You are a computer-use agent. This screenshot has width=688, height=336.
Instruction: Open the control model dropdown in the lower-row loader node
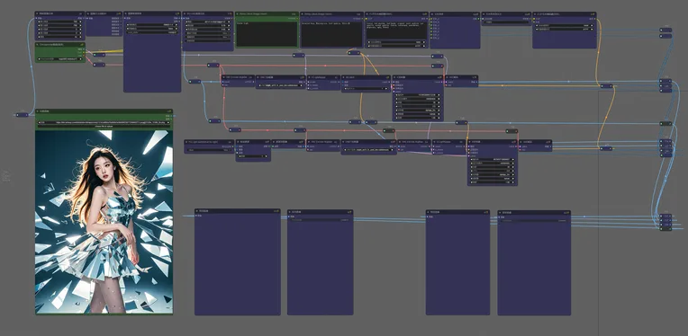[368, 150]
